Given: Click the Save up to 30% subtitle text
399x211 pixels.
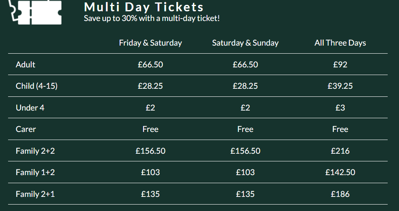Looking at the screenshot, I should [152, 18].
